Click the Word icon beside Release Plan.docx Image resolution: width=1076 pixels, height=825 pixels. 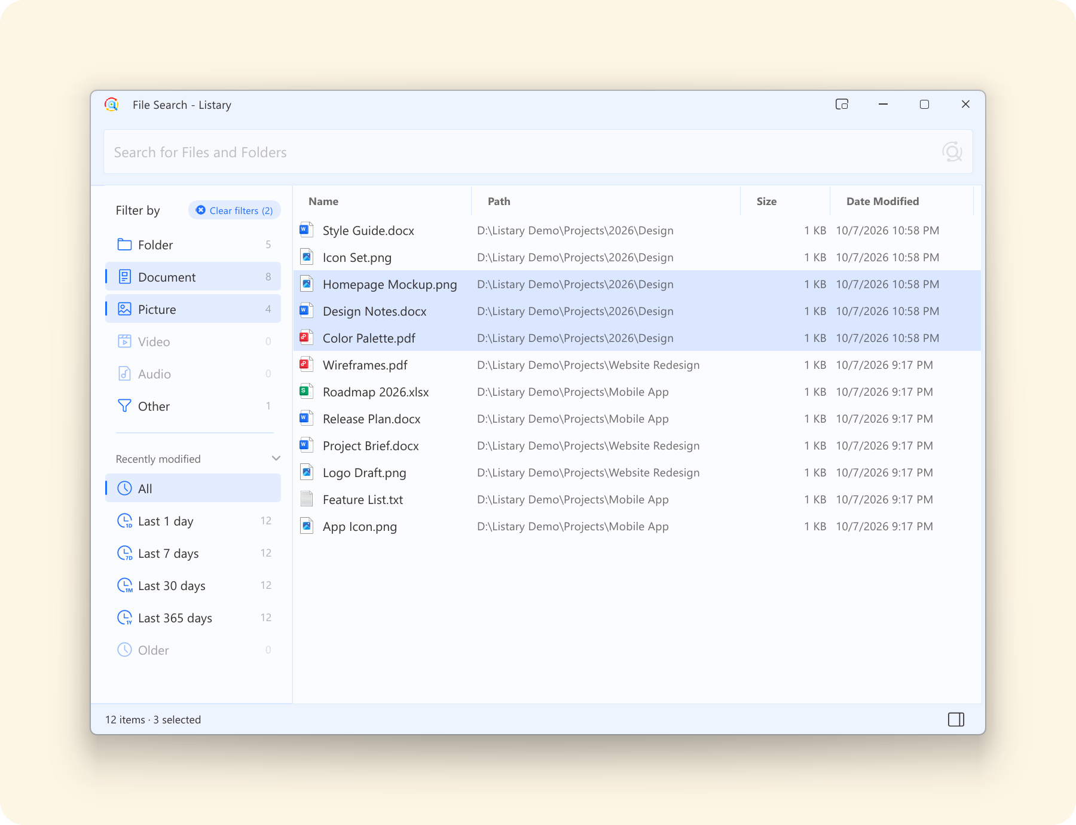(306, 418)
